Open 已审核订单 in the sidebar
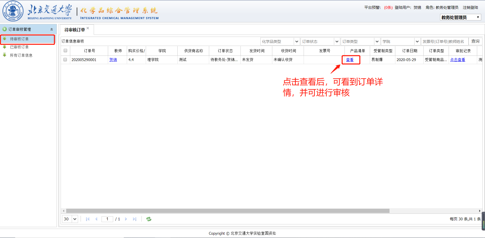Image resolution: width=485 pixels, height=238 pixels. [19, 47]
